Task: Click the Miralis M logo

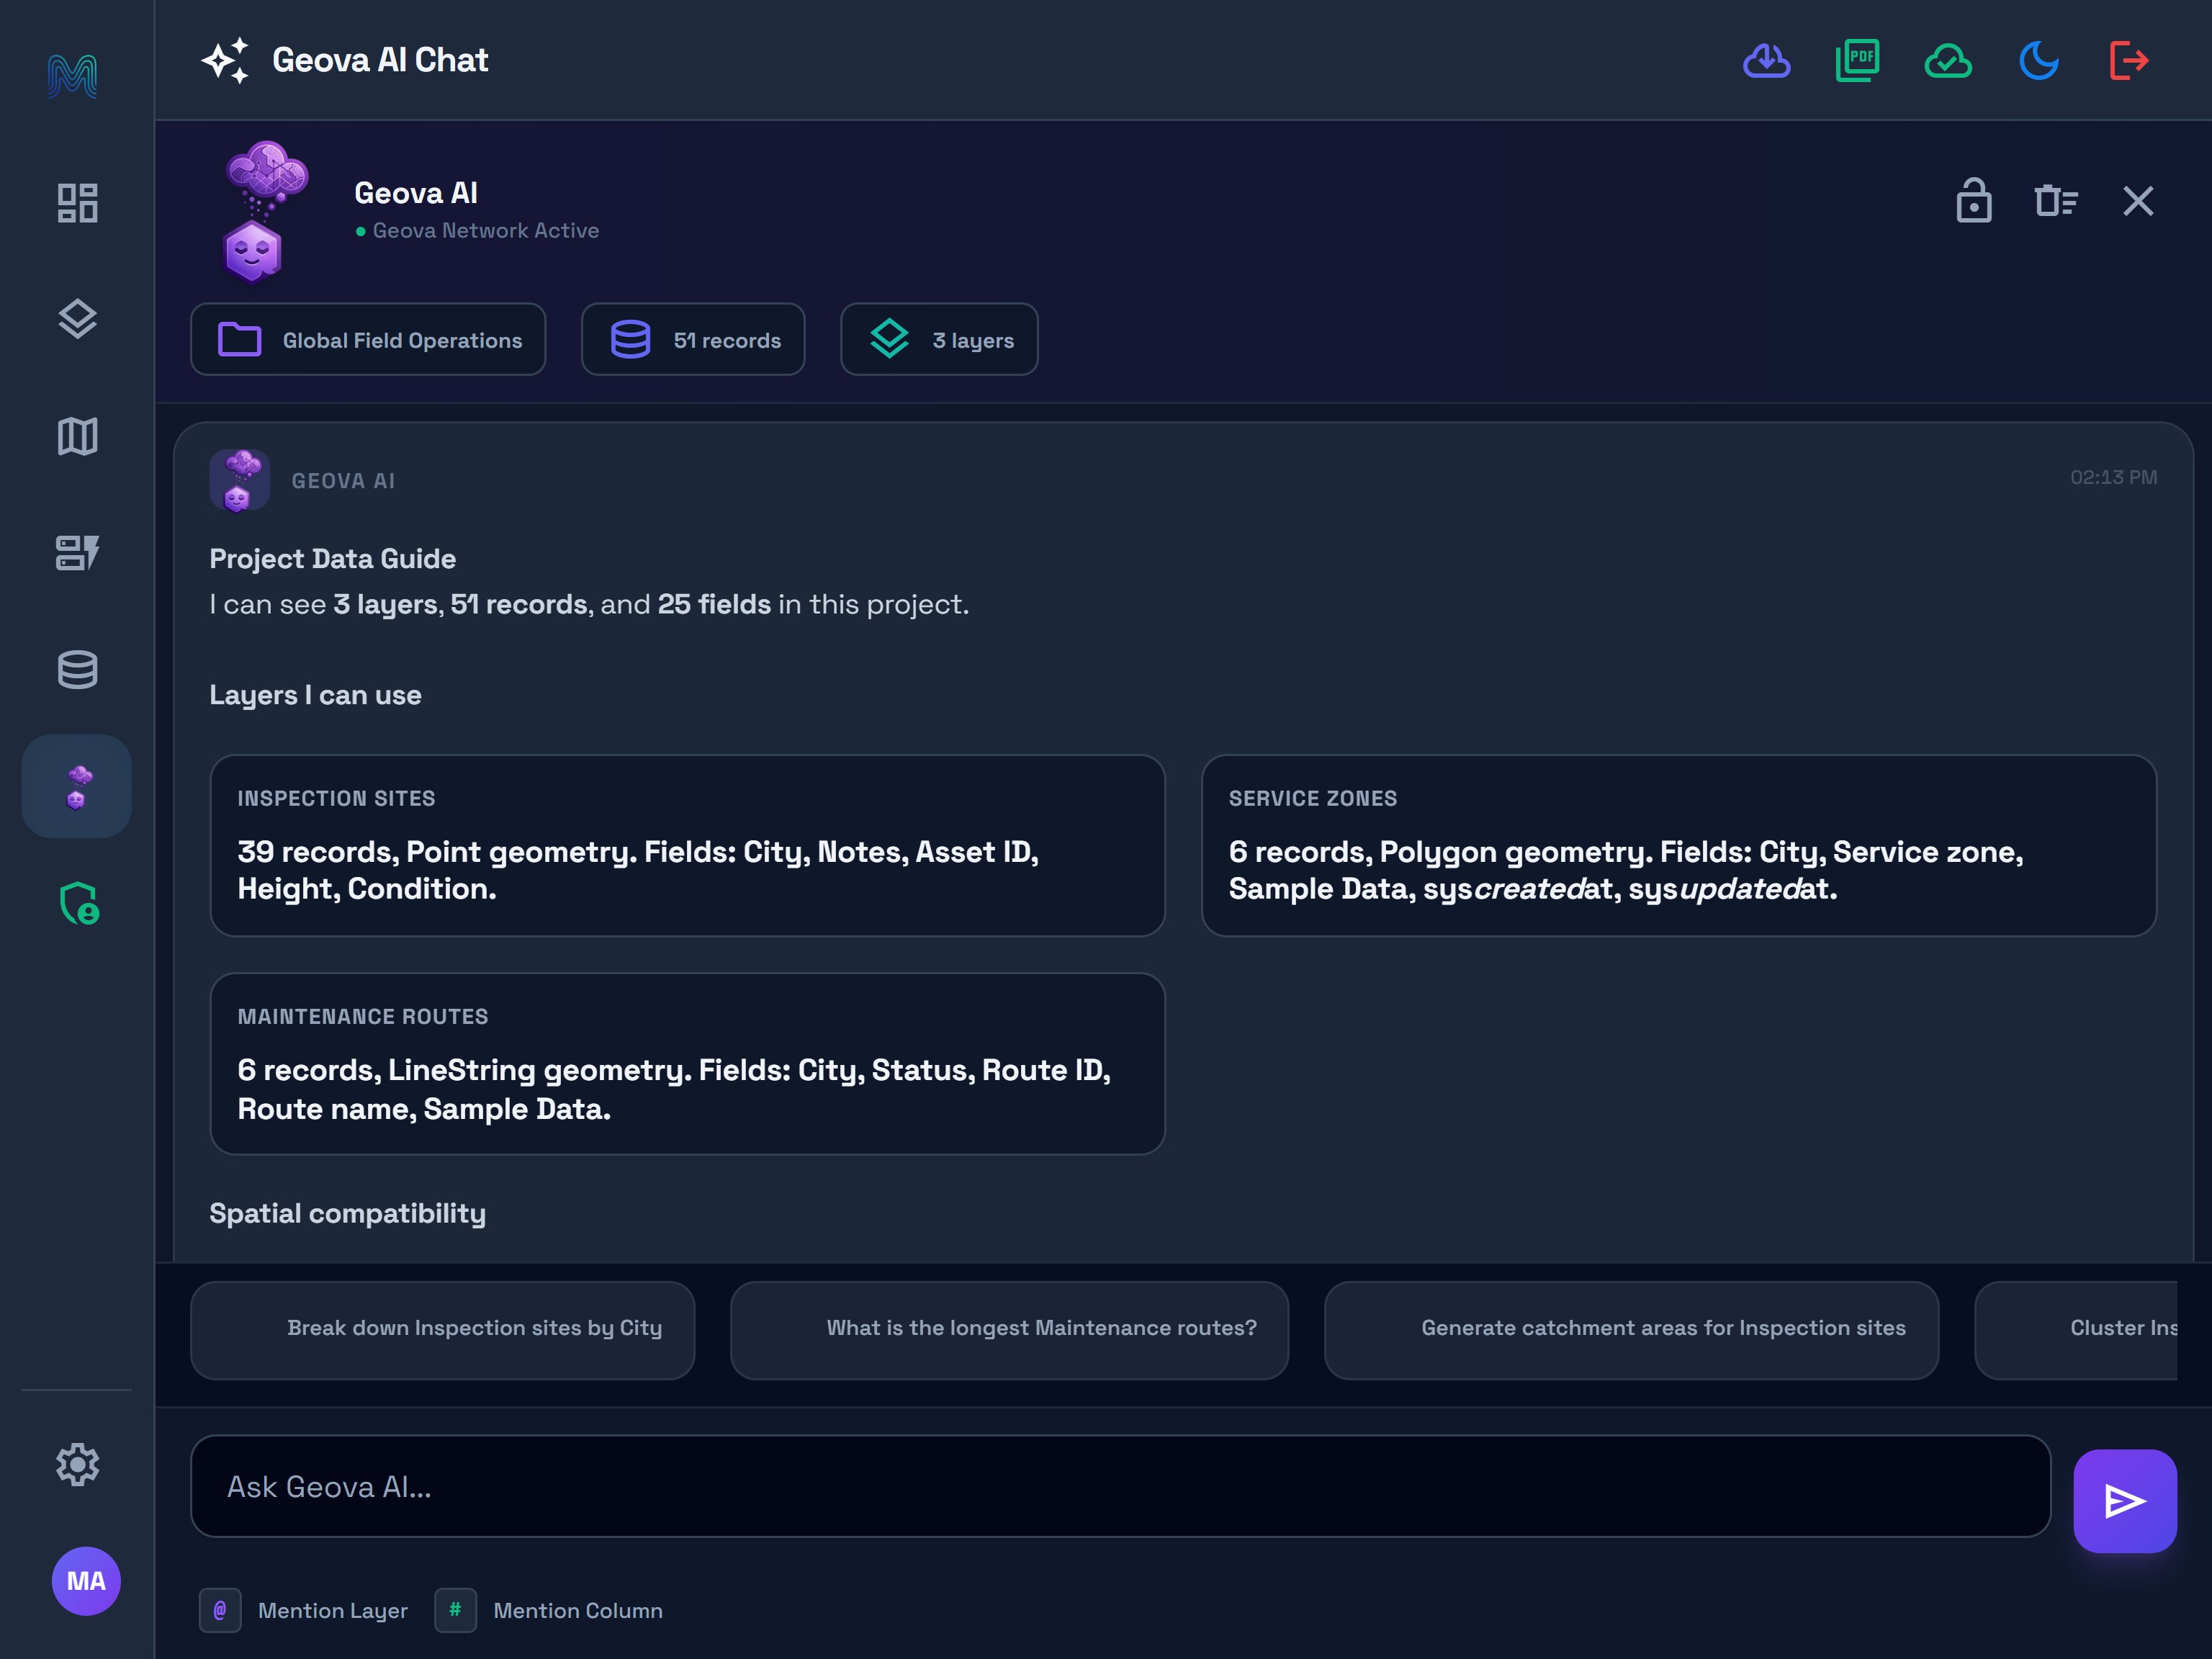Action: (73, 76)
